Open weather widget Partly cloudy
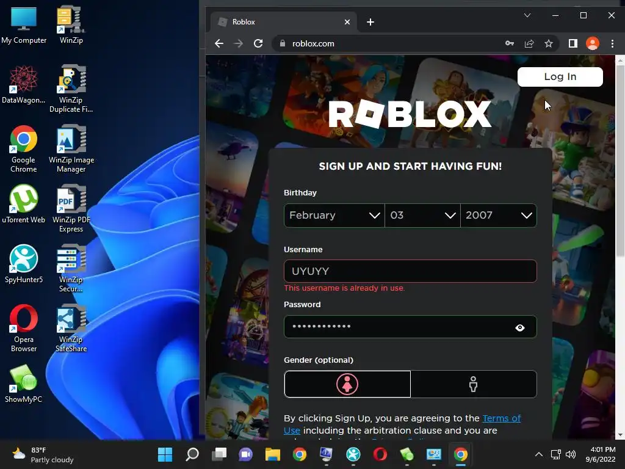Screen dimensions: 625x469 pos(43,454)
